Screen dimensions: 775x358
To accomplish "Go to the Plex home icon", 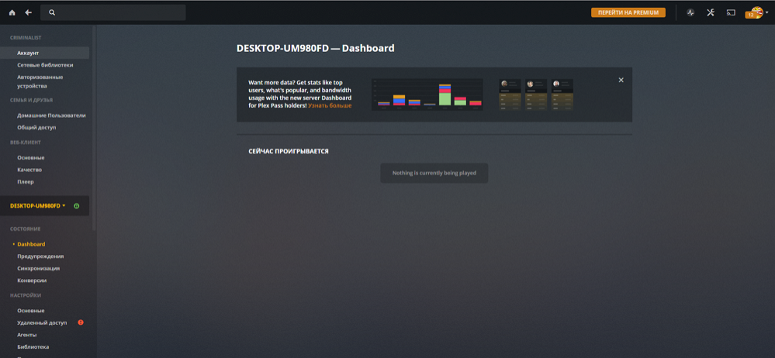I will (x=12, y=13).
